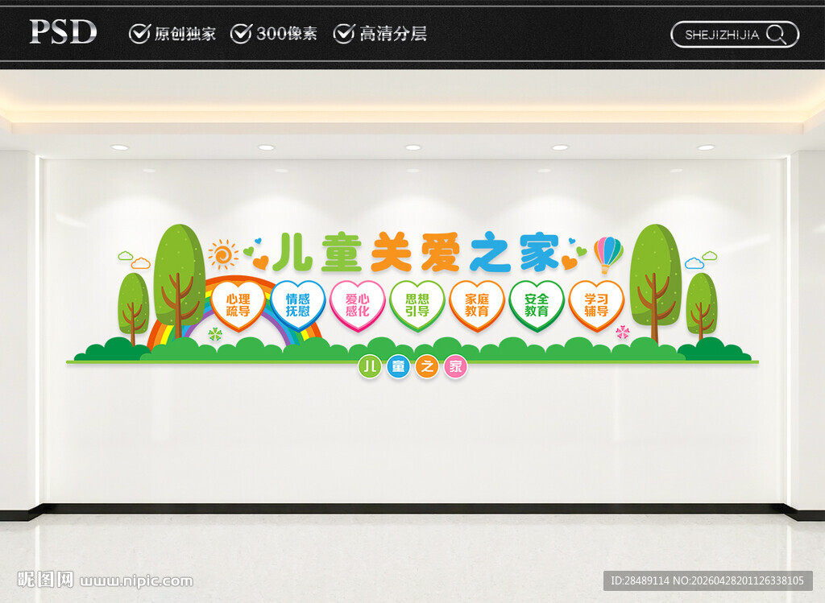This screenshot has width=825, height=603.
Task: Select the 思想引导 heart
Action: (417, 305)
